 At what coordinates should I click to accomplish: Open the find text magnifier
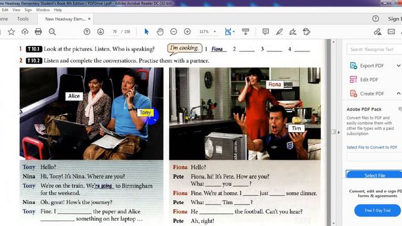(x=52, y=32)
